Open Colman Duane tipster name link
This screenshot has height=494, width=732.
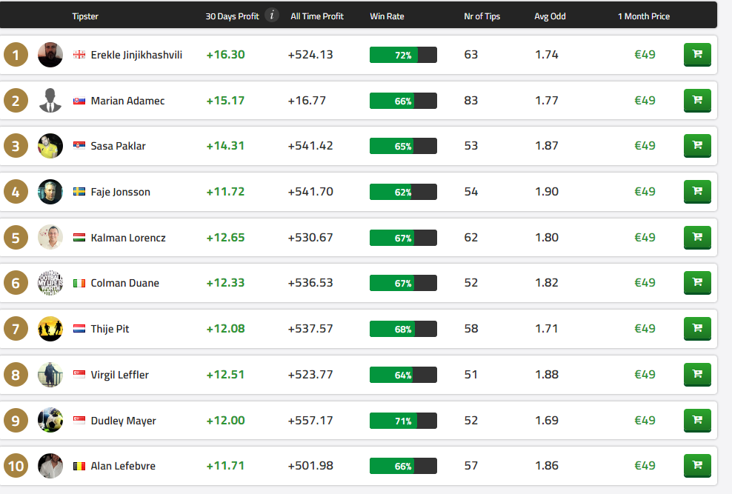click(124, 283)
